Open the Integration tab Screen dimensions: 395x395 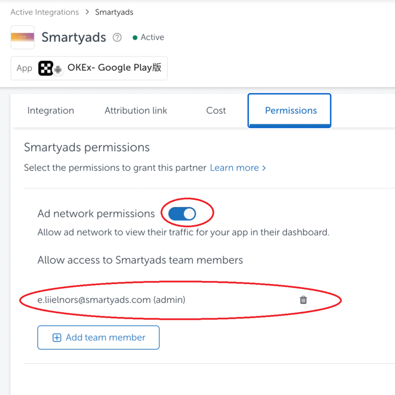(51, 110)
